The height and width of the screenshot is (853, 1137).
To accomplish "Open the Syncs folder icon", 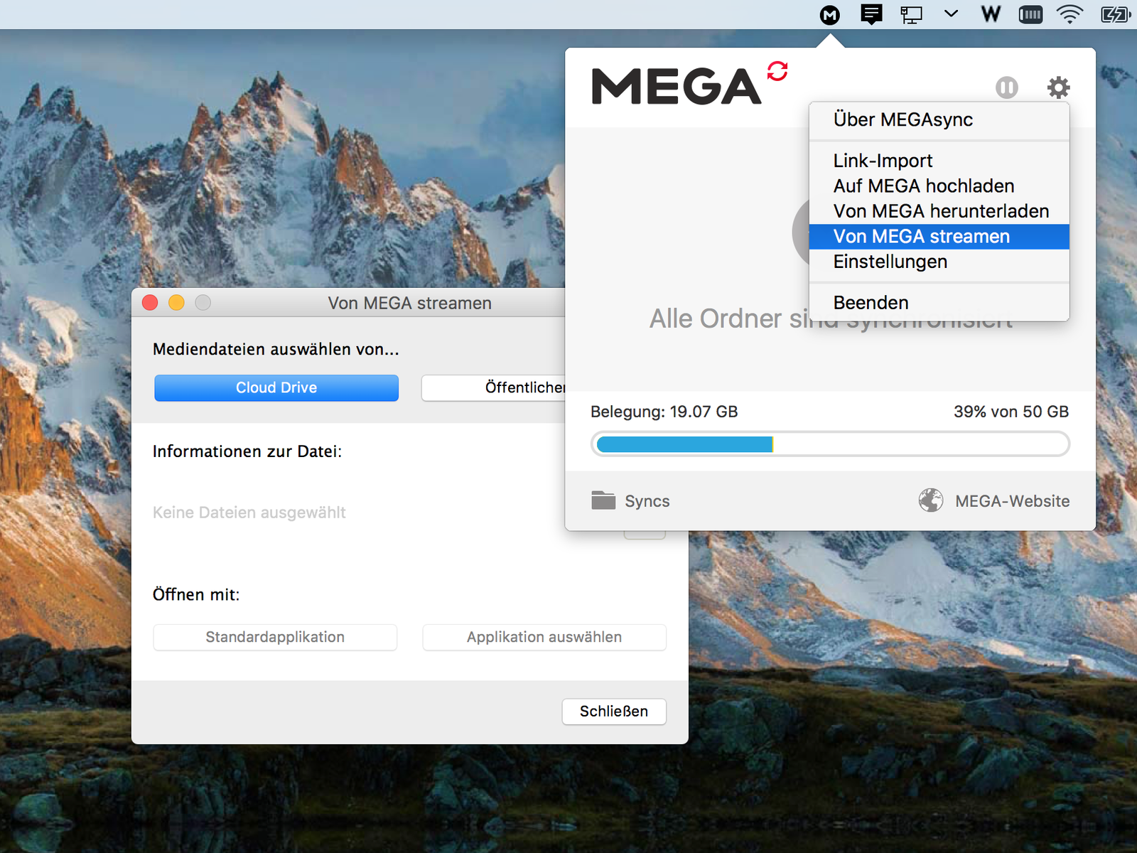I will point(603,500).
